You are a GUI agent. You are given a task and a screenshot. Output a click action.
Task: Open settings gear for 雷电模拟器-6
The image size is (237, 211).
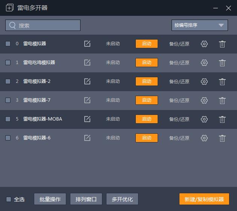[x=204, y=138]
